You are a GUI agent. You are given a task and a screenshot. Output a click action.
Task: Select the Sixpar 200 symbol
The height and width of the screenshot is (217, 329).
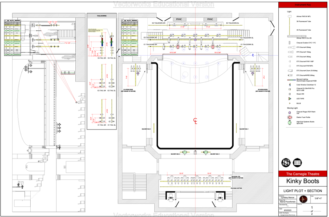click(x=290, y=94)
